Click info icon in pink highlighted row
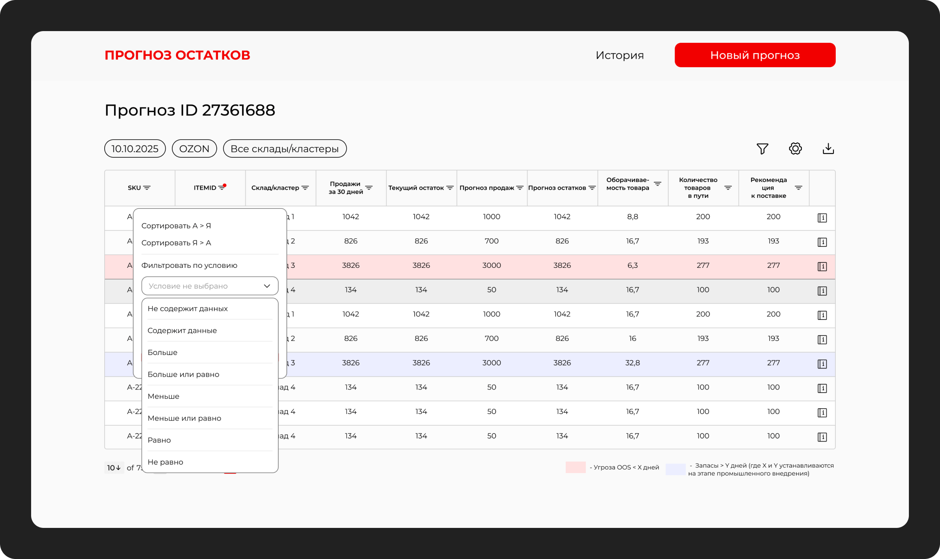The image size is (940, 559). coord(822,266)
